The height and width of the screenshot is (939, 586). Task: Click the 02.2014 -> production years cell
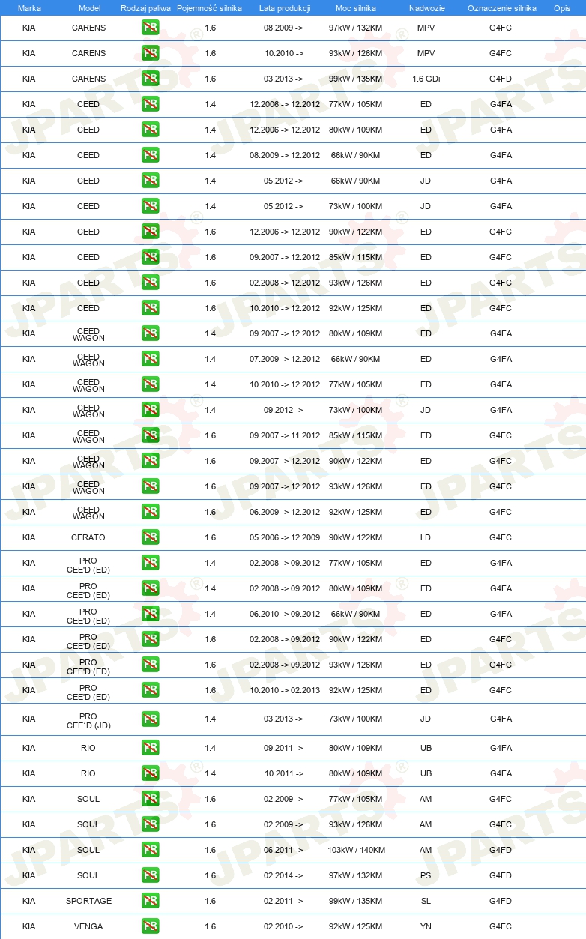pyautogui.click(x=283, y=875)
